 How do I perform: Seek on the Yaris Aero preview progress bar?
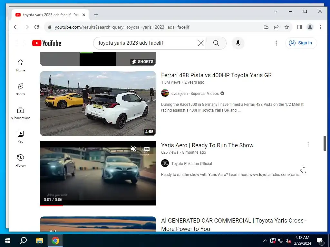pos(98,206)
